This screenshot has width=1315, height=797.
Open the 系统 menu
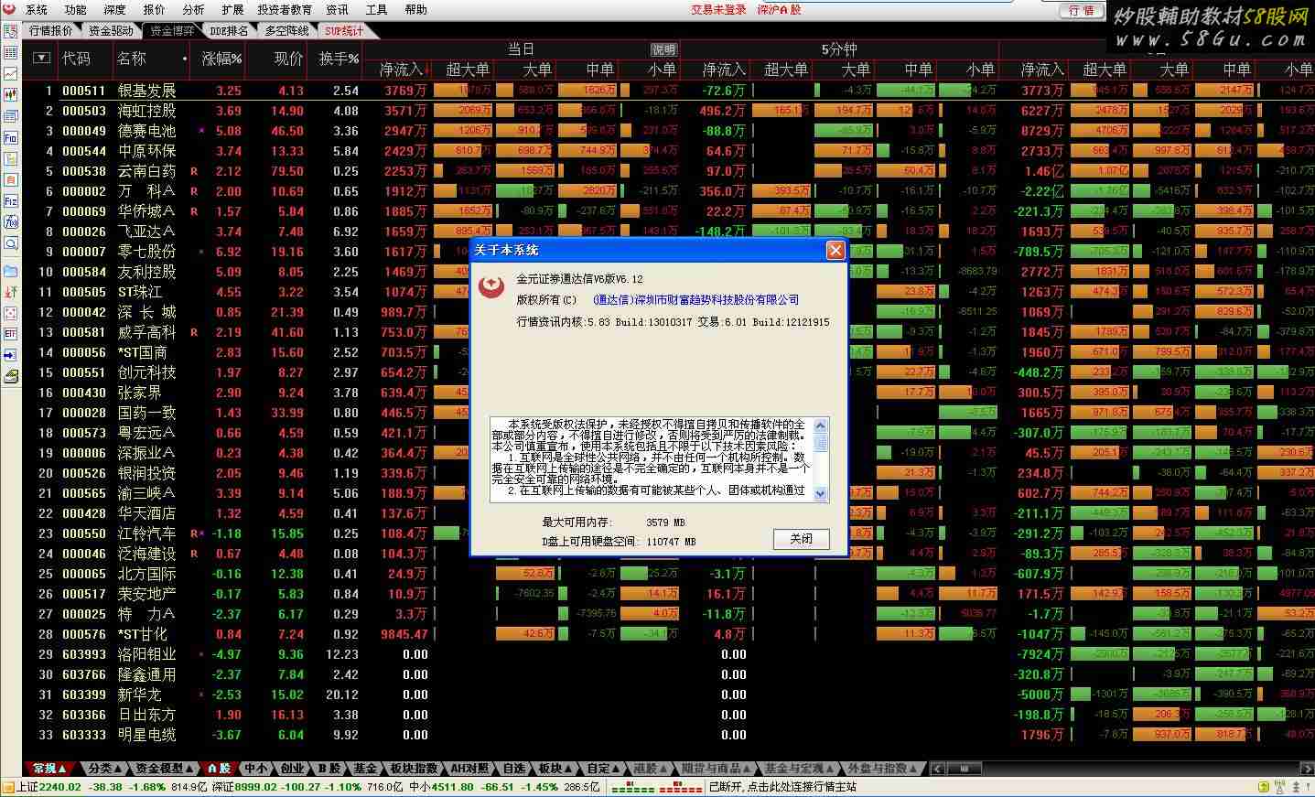point(37,9)
